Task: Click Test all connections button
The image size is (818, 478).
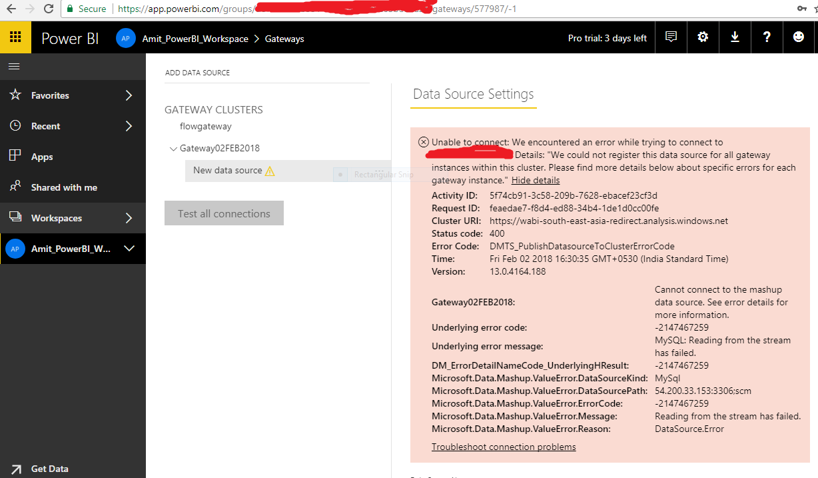Action: [x=224, y=213]
